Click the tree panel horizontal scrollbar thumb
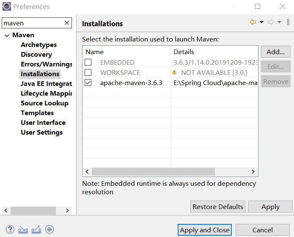The width and height of the screenshot is (294, 237). coord(33,210)
